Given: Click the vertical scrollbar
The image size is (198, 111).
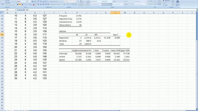Looking at the screenshot, I should click(x=197, y=60).
